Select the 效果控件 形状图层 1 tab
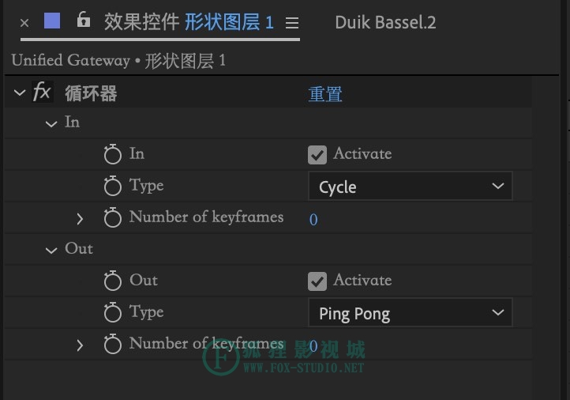 [x=189, y=22]
